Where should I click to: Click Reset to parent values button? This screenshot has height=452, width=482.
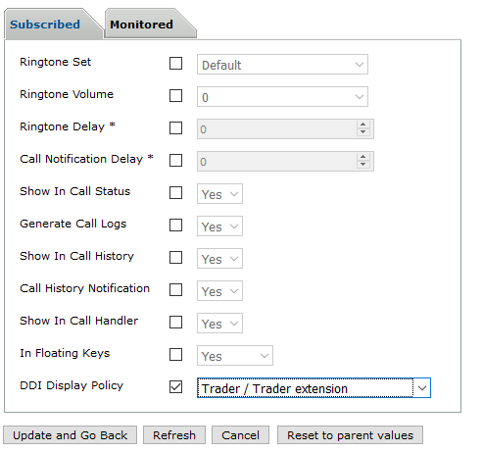[x=350, y=435]
